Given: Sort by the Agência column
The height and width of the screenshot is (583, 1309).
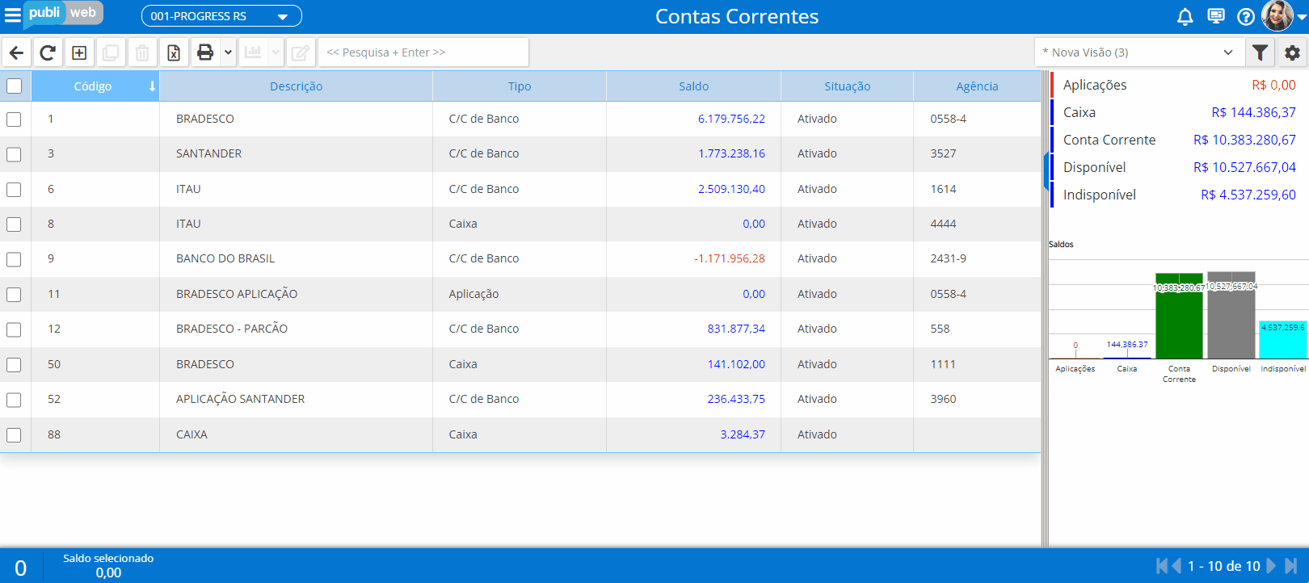Looking at the screenshot, I should pos(977,86).
